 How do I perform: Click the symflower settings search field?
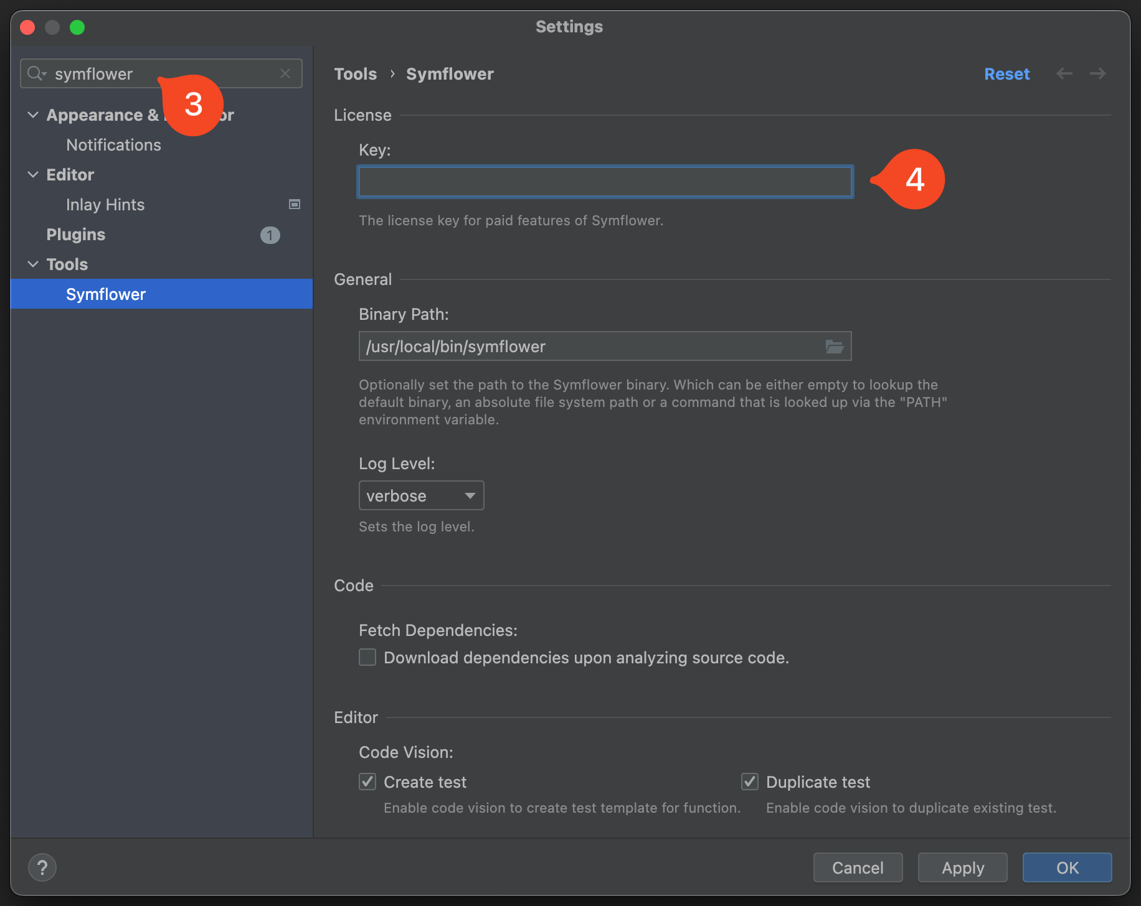[161, 73]
